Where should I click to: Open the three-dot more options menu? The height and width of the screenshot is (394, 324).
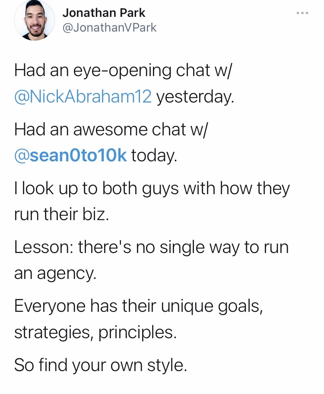(302, 13)
